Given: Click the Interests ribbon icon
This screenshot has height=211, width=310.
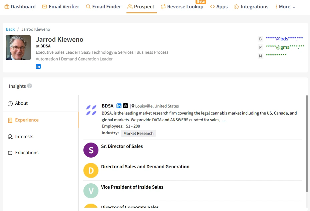Looking at the screenshot, I should [10, 137].
